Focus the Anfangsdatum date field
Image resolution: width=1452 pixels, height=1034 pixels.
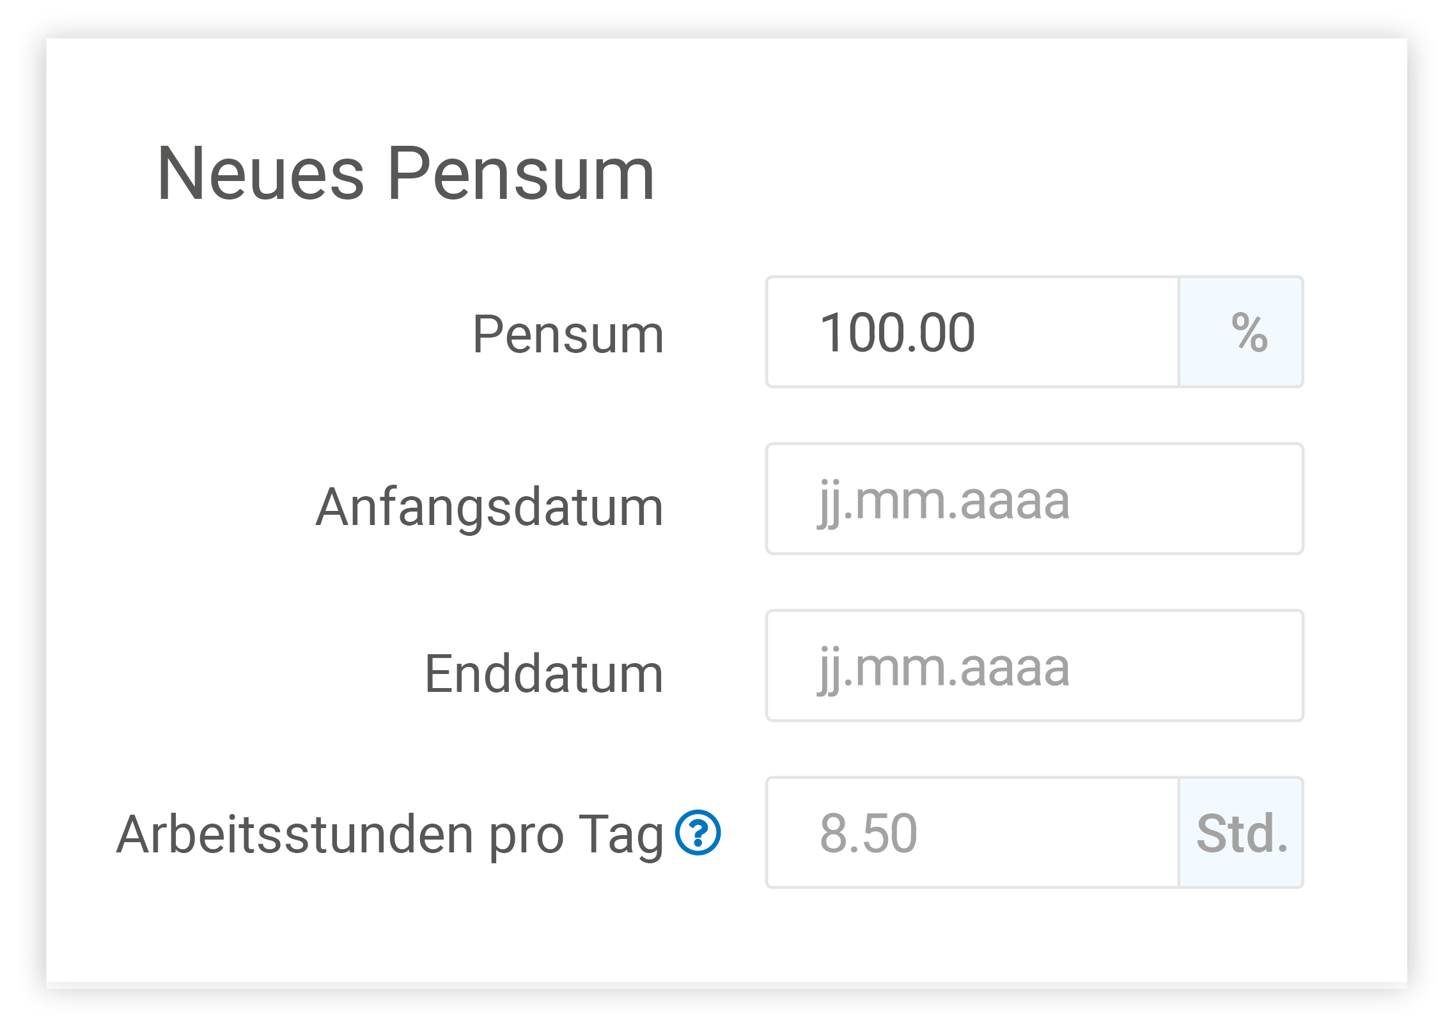click(1034, 499)
